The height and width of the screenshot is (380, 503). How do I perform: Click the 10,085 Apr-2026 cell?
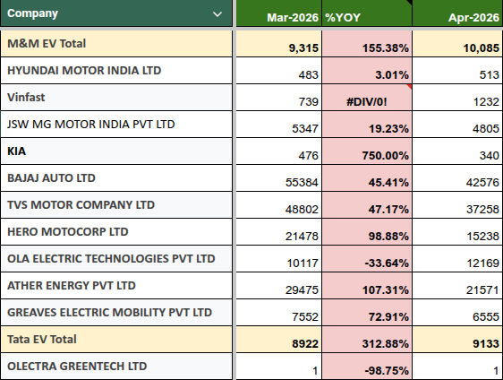[x=457, y=44]
